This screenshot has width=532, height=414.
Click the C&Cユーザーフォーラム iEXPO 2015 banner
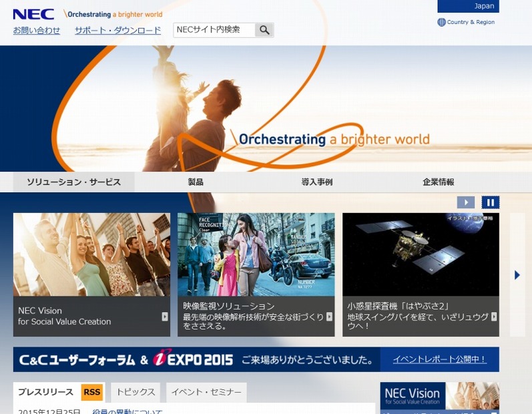(x=197, y=359)
